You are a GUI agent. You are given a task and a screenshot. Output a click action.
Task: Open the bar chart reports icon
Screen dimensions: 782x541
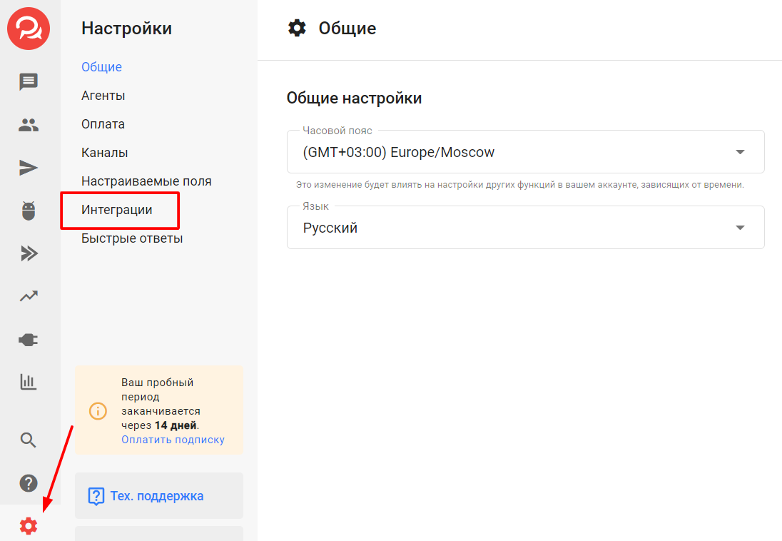click(29, 382)
